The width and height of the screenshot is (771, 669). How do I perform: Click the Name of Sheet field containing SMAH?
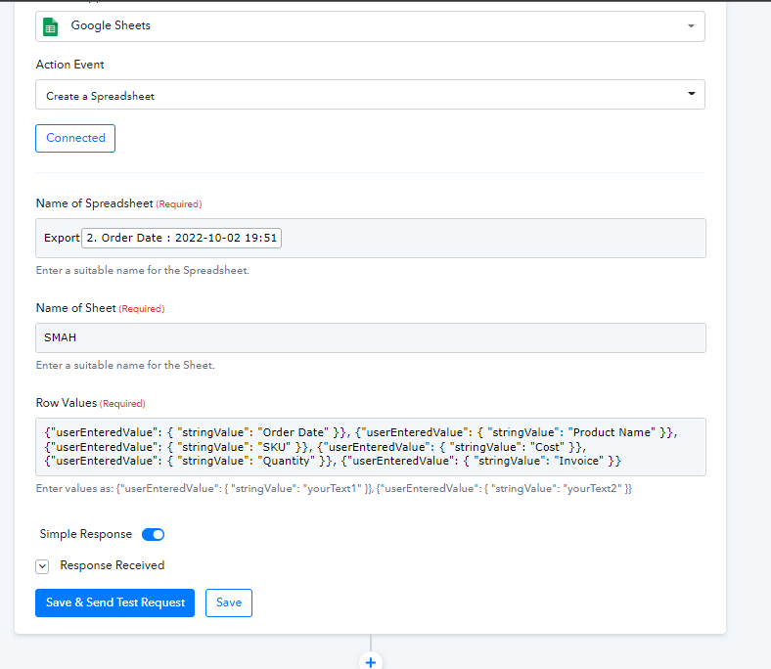pyautogui.click(x=370, y=337)
